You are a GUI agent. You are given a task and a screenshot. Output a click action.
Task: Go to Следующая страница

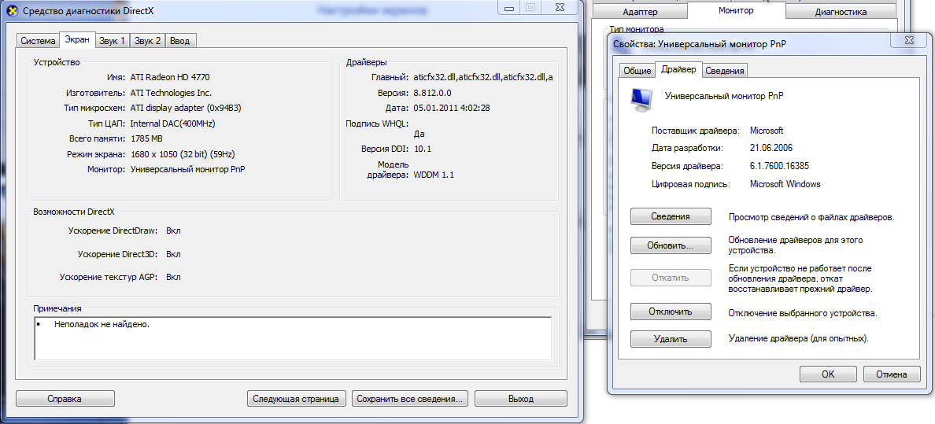[x=297, y=398]
